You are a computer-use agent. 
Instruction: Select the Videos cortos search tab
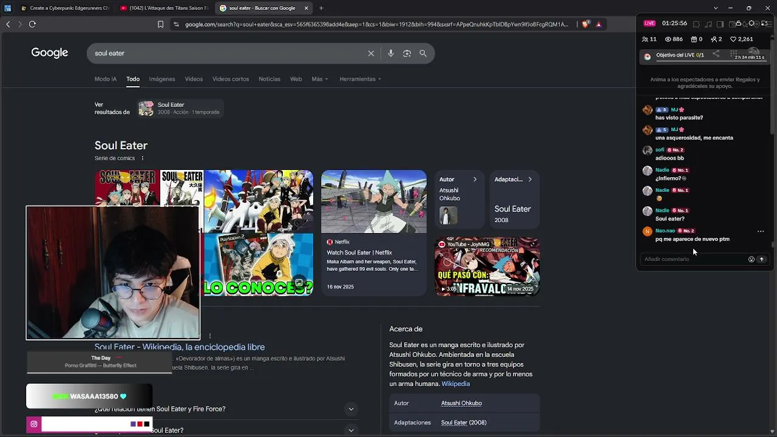tap(231, 79)
